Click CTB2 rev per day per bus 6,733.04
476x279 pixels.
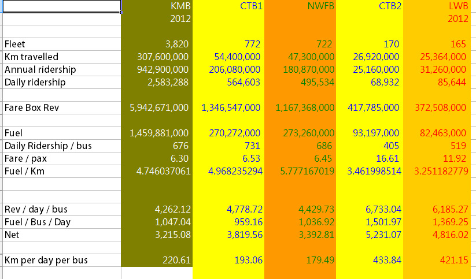(x=383, y=209)
